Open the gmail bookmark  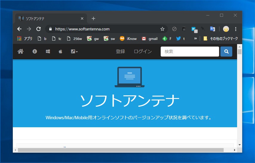(150, 39)
